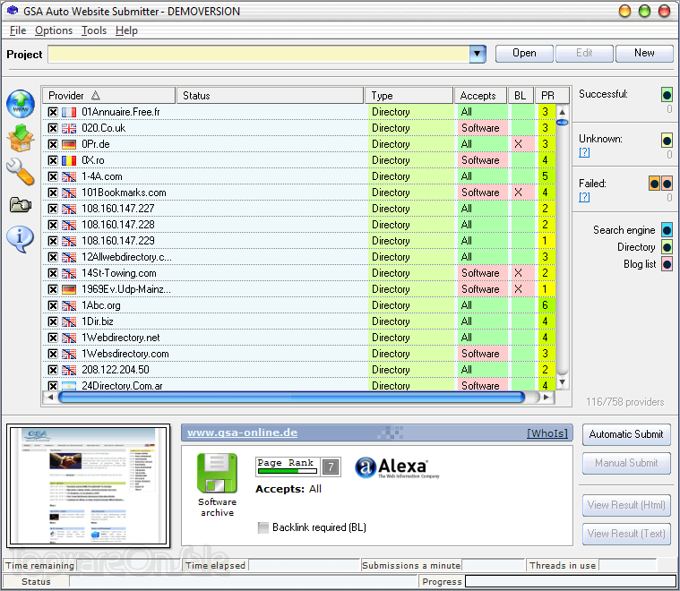Click the French flag beside 01Annuaire.Free.fr

coord(69,112)
